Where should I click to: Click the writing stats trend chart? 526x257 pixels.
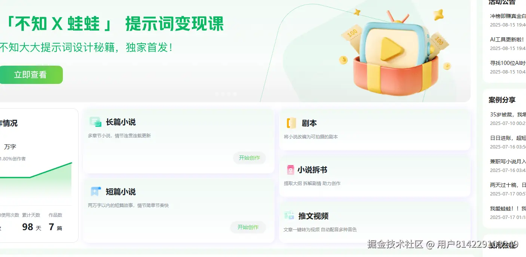point(36,181)
